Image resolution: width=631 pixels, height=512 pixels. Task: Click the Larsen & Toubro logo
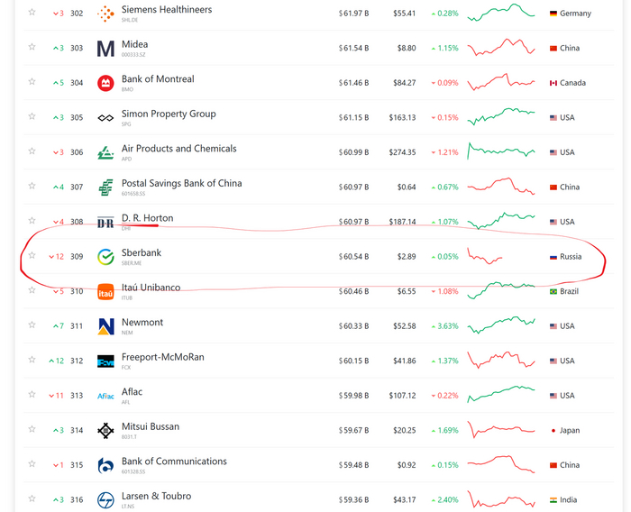click(x=105, y=500)
